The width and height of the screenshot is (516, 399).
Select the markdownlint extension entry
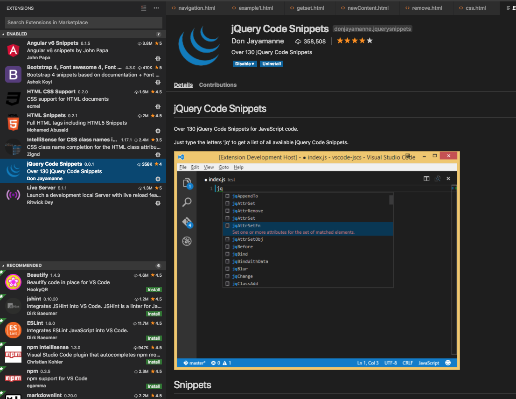pyautogui.click(x=83, y=395)
